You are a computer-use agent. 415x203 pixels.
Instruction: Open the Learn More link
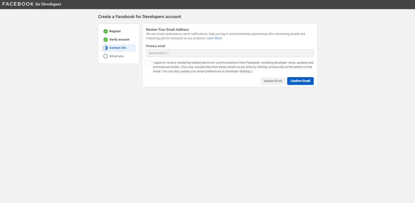point(214,38)
